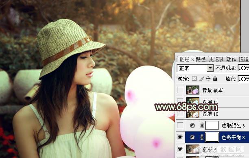Click adjustment icon of 色彩平衡 3 layer
The width and height of the screenshot is (249, 158).
(x=192, y=137)
